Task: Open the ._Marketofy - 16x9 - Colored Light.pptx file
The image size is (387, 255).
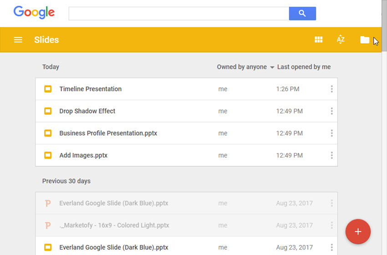Action: (114, 225)
